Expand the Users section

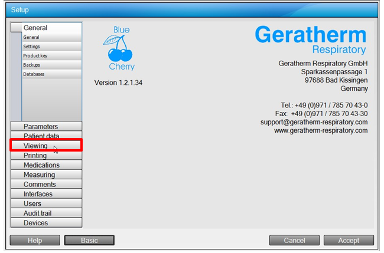tap(46, 203)
